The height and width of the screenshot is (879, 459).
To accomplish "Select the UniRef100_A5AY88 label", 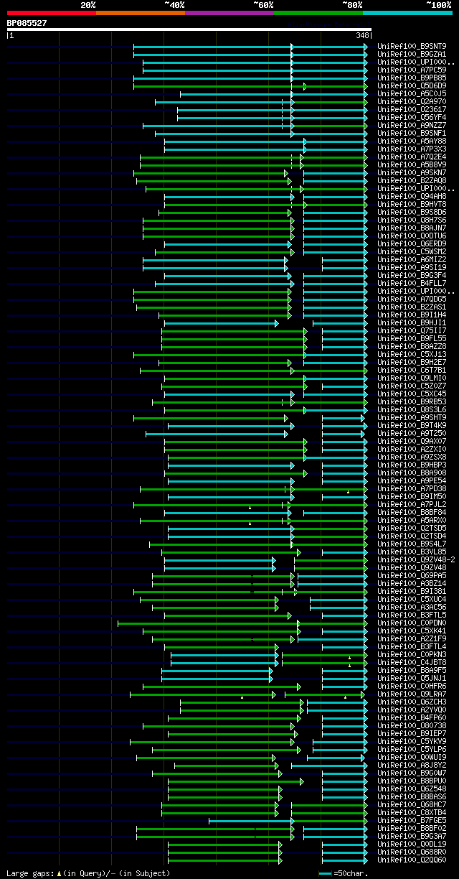I will click(412, 141).
